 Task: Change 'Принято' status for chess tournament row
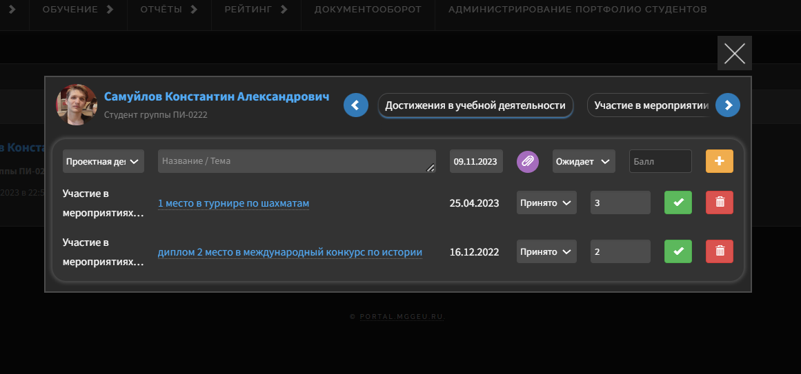546,203
